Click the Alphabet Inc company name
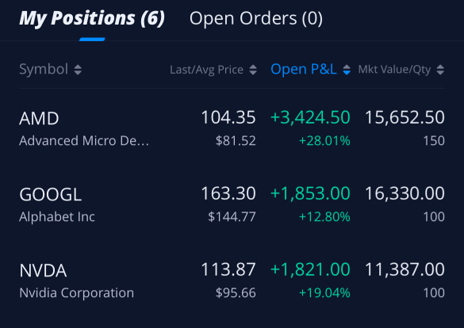 click(x=57, y=217)
